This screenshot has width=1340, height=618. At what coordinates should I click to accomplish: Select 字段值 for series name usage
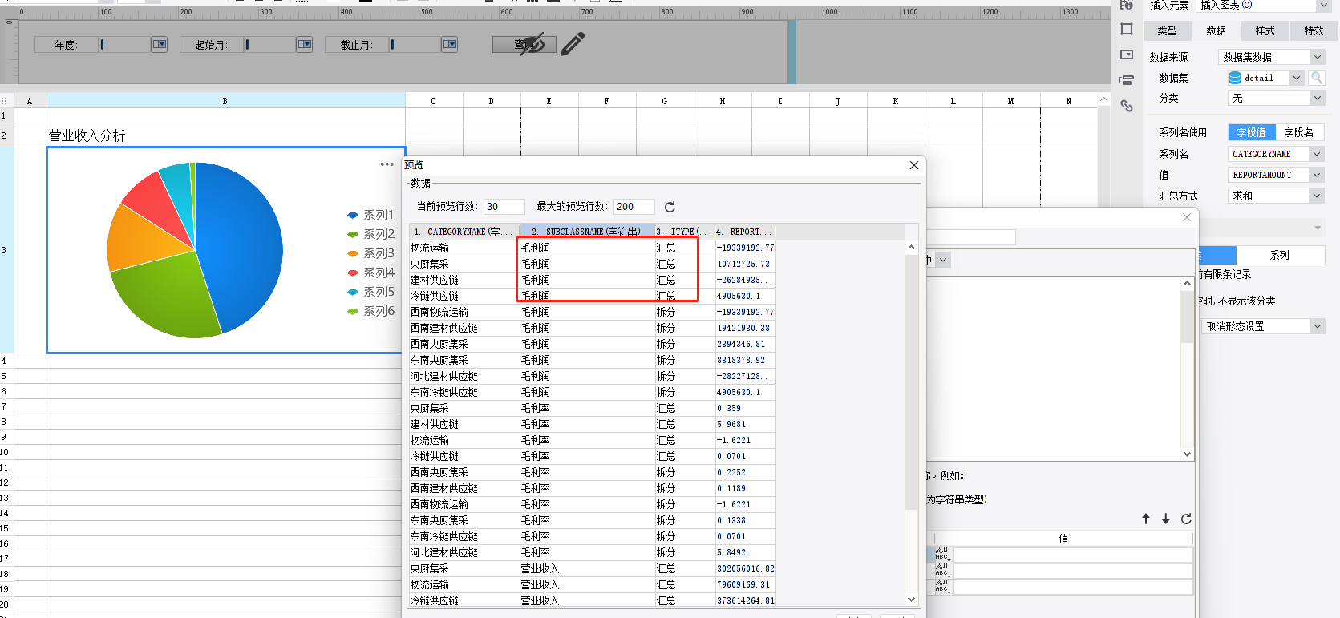pos(1251,132)
